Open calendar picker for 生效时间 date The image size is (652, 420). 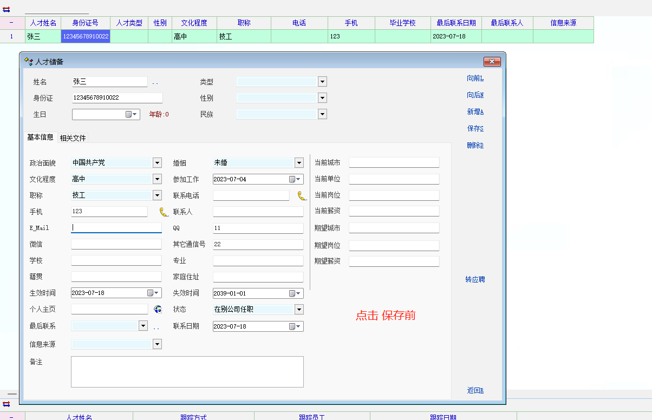[x=153, y=293]
